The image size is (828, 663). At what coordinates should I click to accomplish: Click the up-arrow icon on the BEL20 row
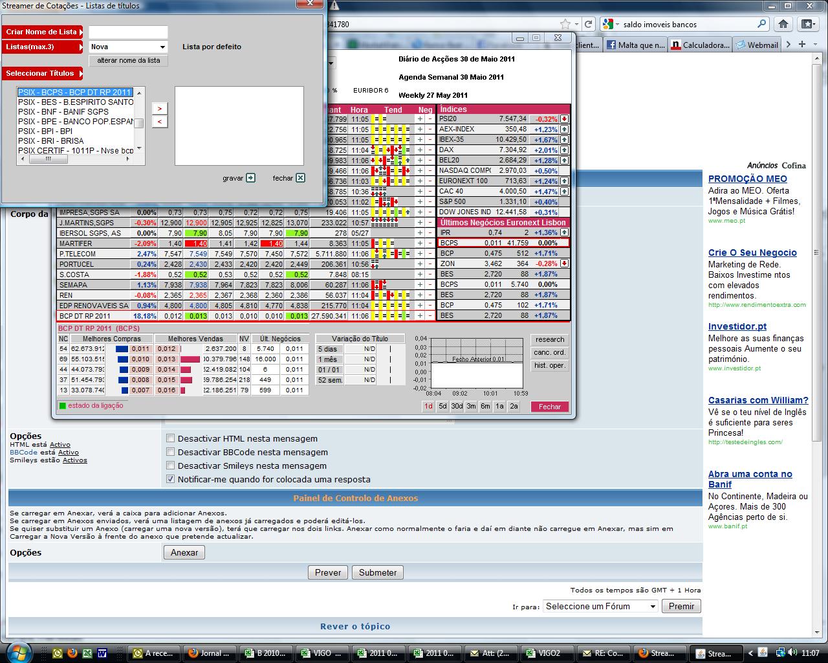coord(564,161)
